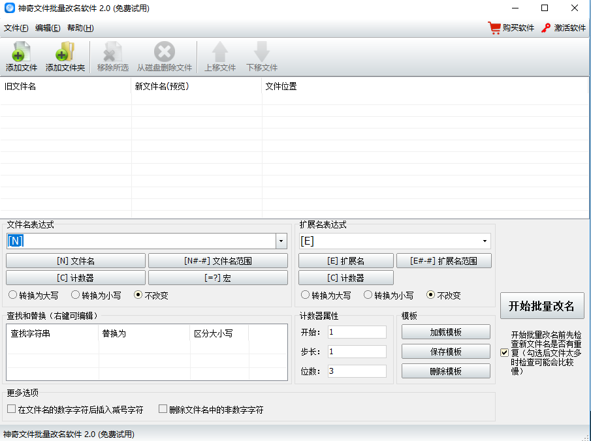Select 转换为大写 for the filename expression

(x=12, y=294)
